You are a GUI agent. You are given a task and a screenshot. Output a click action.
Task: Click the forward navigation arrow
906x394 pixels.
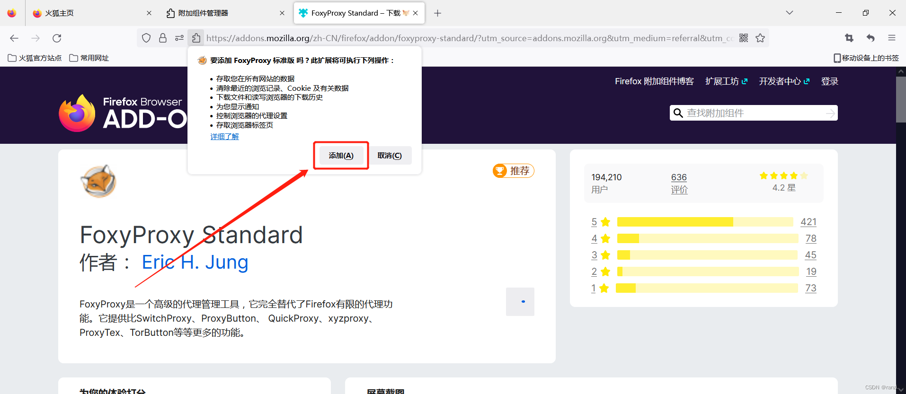pyautogui.click(x=36, y=38)
